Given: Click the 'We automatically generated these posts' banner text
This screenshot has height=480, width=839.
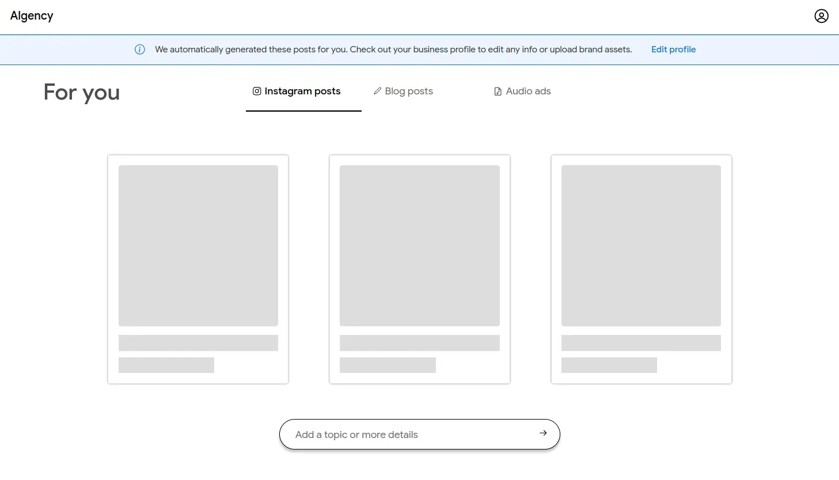Looking at the screenshot, I should 393,49.
